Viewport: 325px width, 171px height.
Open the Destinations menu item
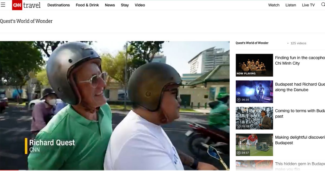(x=58, y=5)
